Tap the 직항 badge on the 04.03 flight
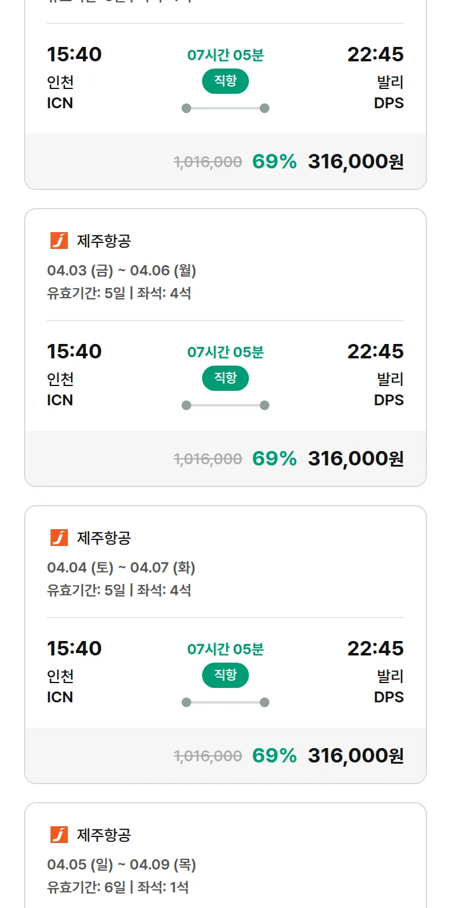451x908 pixels. coord(226,378)
